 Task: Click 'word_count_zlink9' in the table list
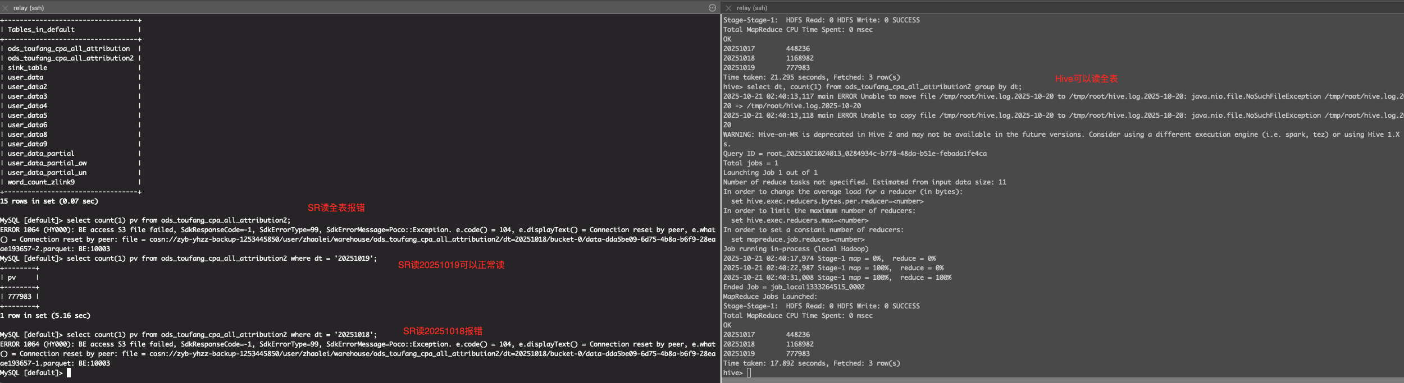[41, 182]
